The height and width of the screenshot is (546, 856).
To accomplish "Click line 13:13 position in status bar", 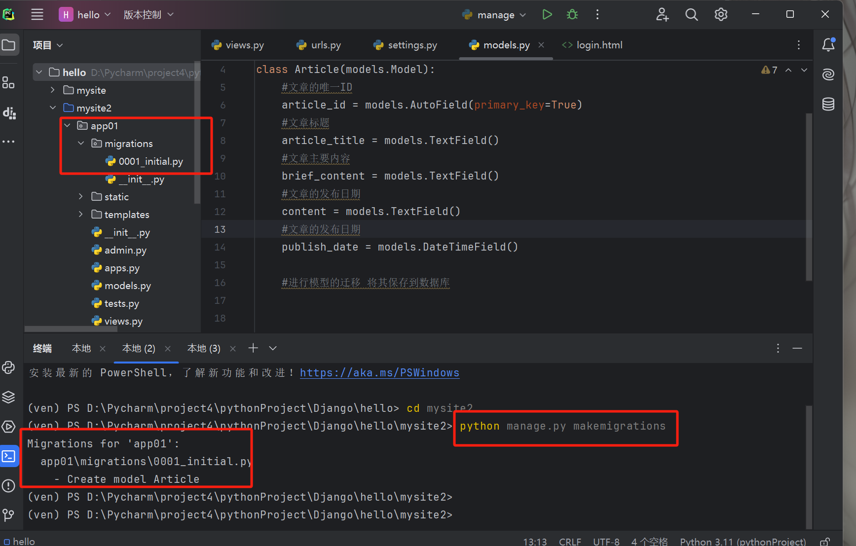I will click(x=535, y=542).
